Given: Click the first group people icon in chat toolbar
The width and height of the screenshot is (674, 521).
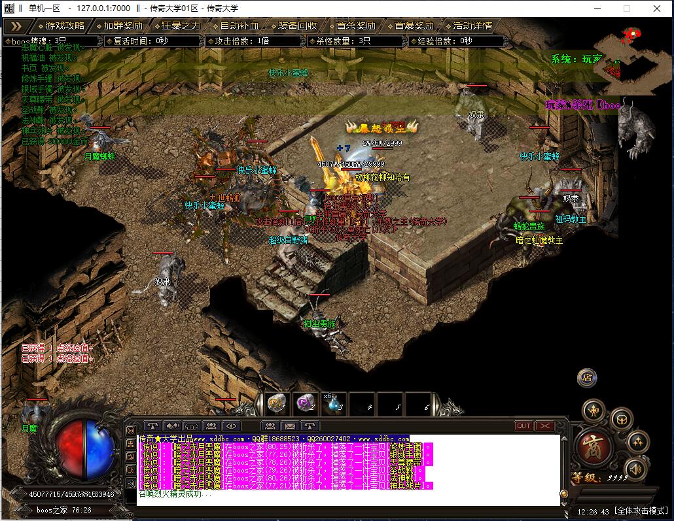Looking at the screenshot, I should (211, 426).
